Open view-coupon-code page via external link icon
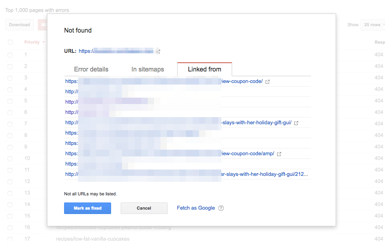 coord(267,81)
